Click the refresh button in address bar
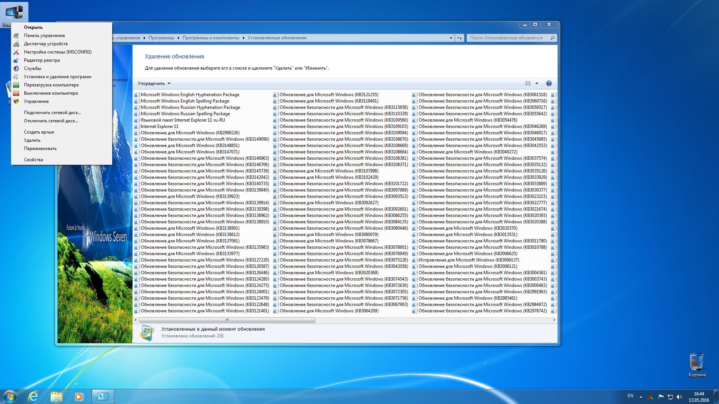This screenshot has width=719, height=404. tap(459, 38)
